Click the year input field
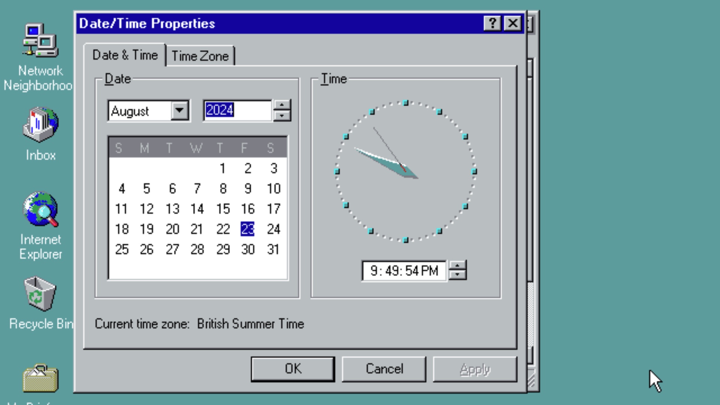Viewport: 720px width, 405px height. [x=237, y=110]
